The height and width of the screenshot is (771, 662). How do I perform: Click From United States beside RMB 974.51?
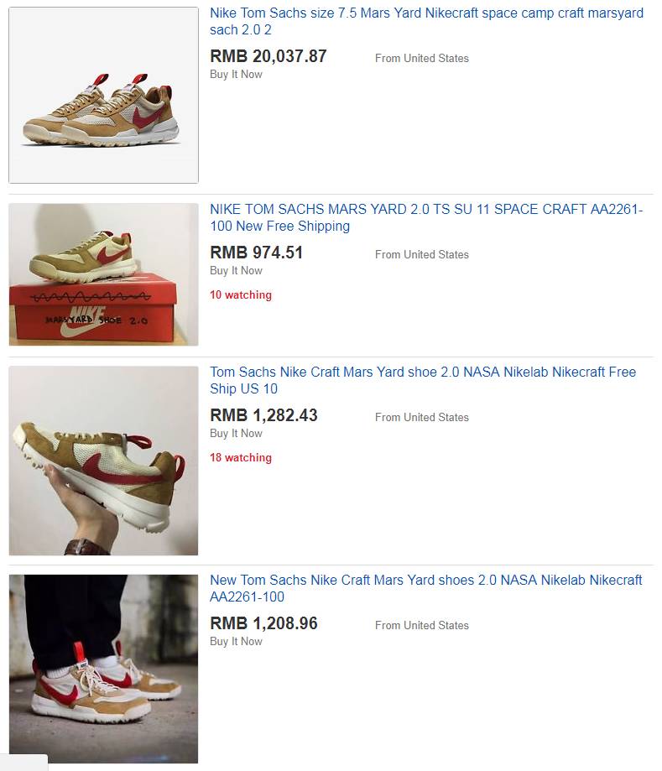point(422,255)
